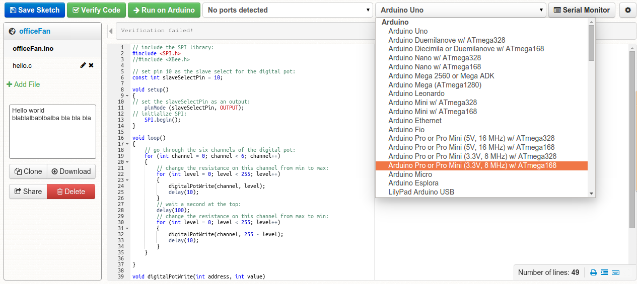
Task: Open the ports dropdown
Action: pos(288,10)
